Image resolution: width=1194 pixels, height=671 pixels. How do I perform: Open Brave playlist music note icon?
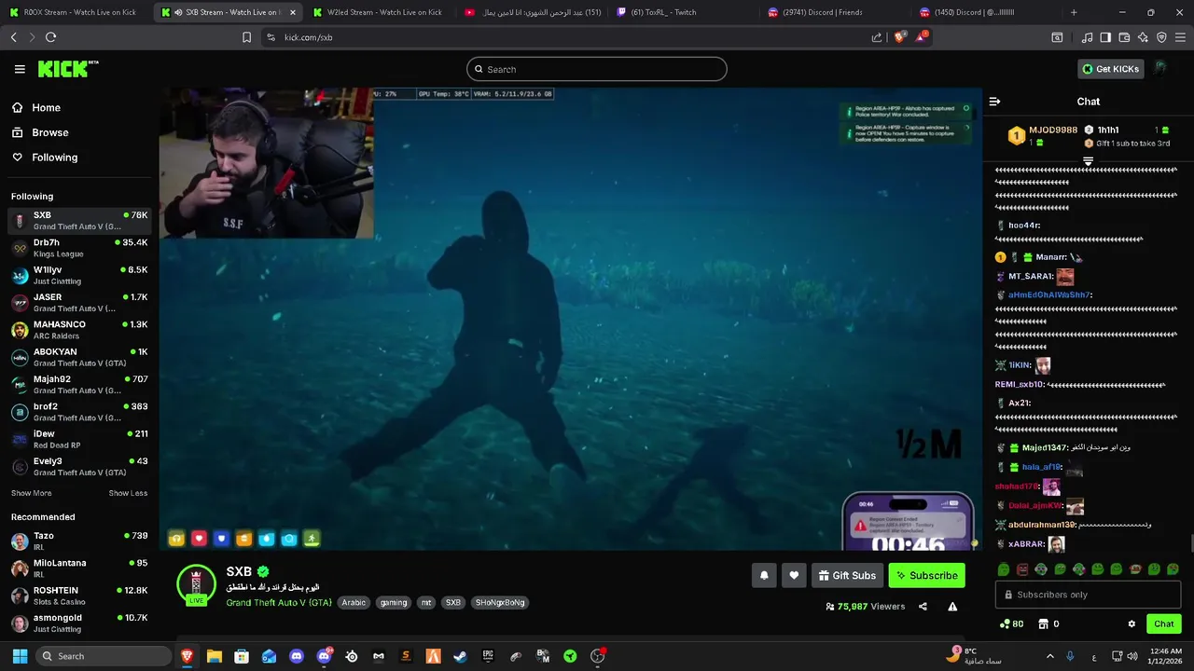click(x=1087, y=37)
